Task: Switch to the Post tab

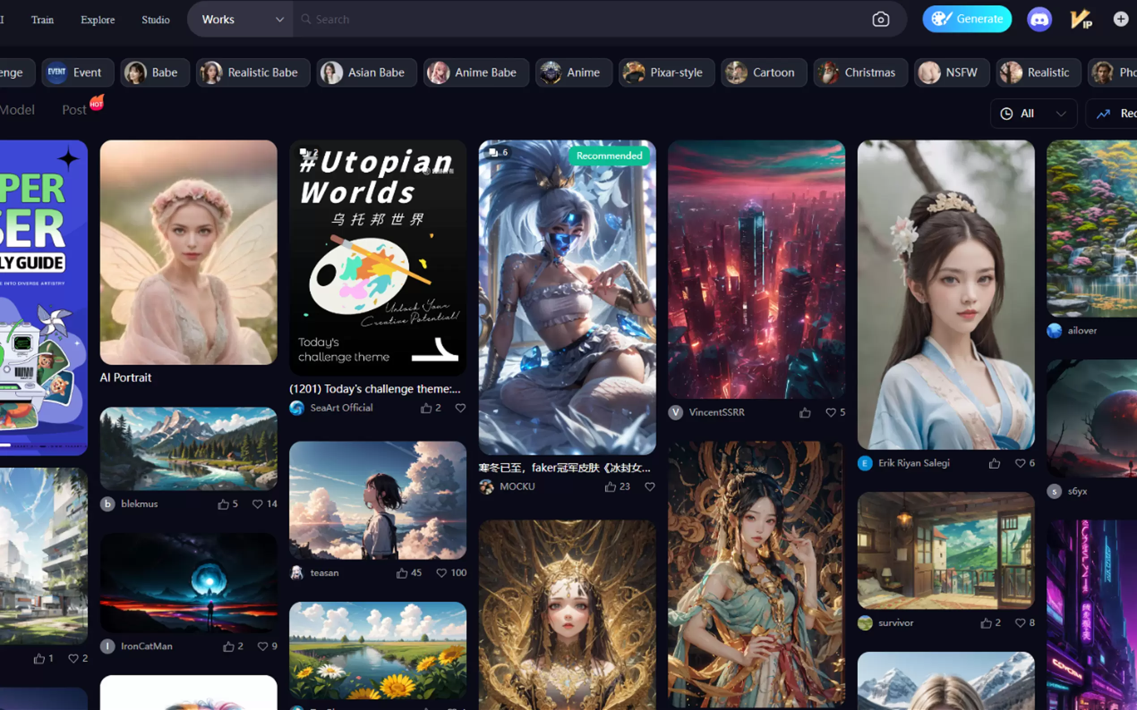Action: [74, 110]
